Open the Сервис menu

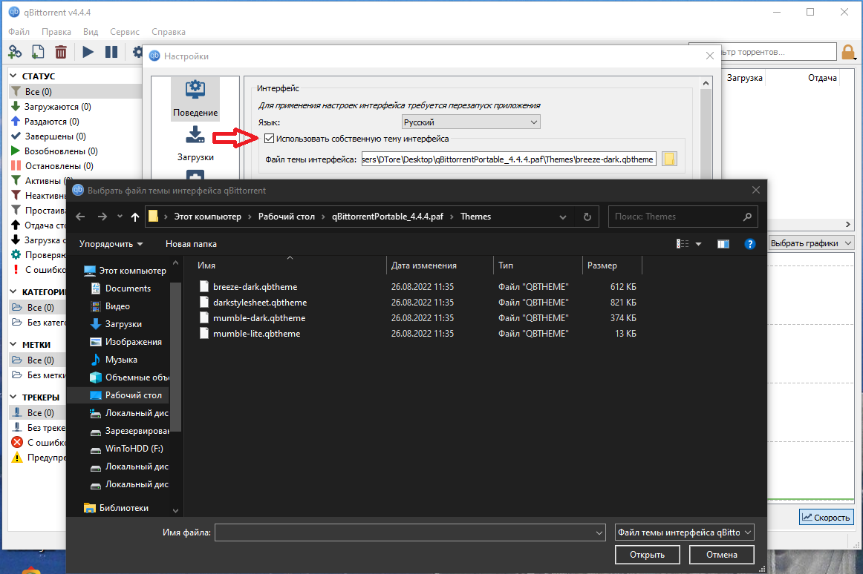click(124, 31)
